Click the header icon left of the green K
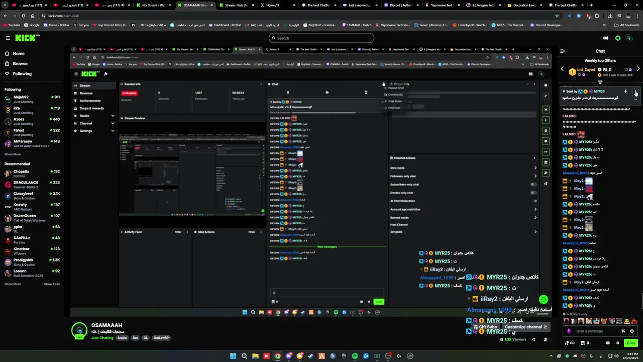This screenshot has width=643, height=362. coord(606,38)
